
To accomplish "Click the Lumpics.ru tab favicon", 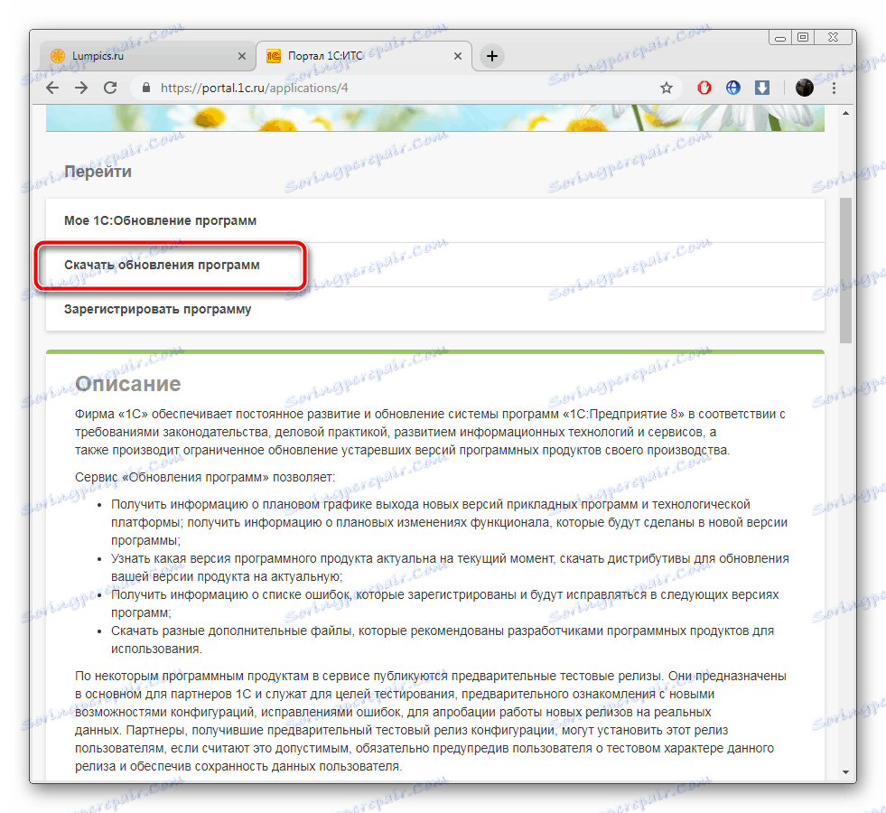I will (x=58, y=55).
